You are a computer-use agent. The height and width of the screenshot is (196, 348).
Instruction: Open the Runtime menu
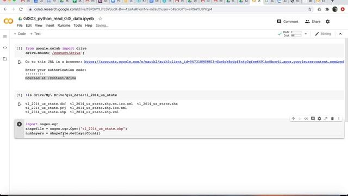tap(64, 26)
